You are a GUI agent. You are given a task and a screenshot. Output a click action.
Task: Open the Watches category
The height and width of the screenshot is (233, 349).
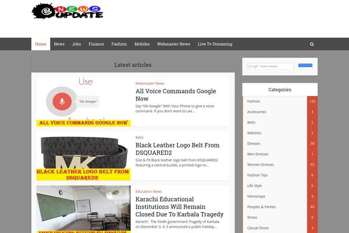254,133
